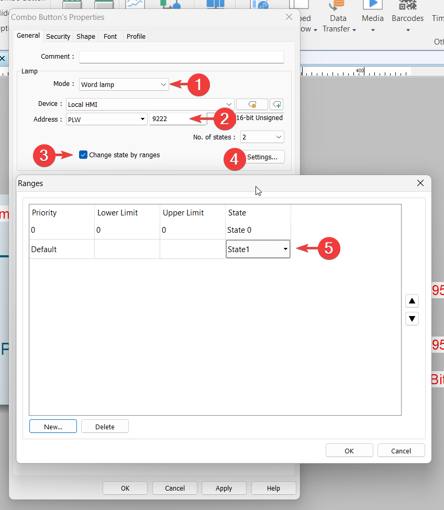Click the add tag icon beside Device

coord(276,104)
